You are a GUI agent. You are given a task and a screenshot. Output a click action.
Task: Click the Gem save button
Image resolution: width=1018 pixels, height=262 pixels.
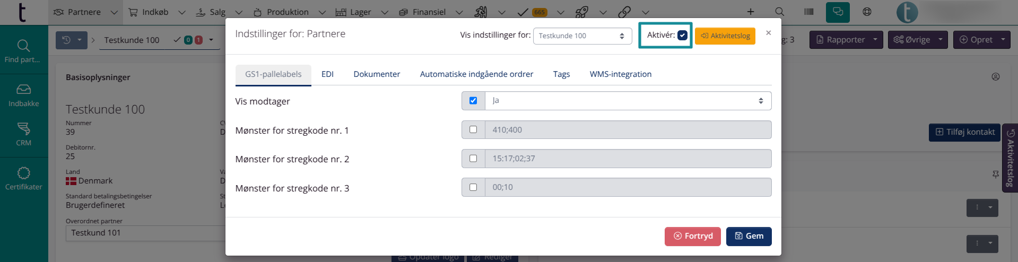click(749, 236)
